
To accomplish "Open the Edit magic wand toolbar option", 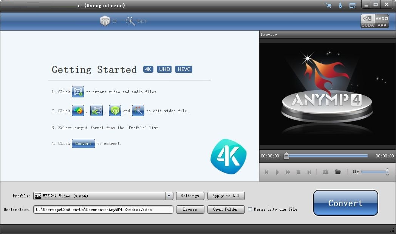I will point(136,21).
